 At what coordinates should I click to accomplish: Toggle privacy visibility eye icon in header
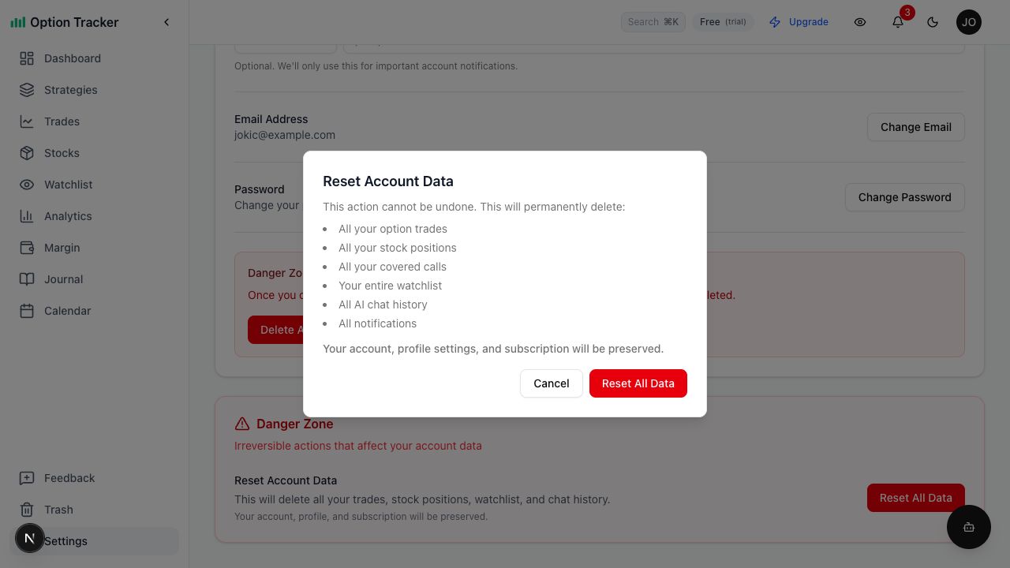[860, 22]
